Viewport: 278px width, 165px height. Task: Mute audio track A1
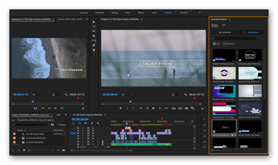click(x=93, y=142)
